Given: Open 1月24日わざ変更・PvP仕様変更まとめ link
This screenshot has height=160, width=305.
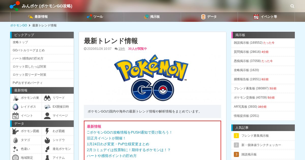Looking at the screenshot, I should click(x=118, y=144).
